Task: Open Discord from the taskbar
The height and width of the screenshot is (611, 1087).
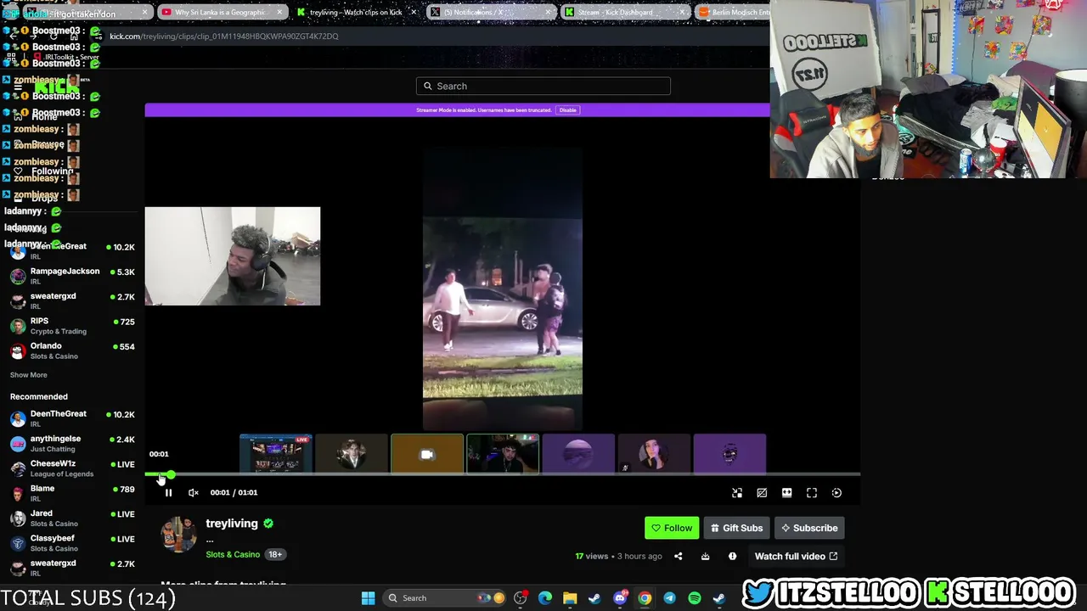Action: [620, 598]
